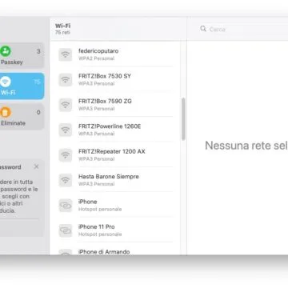
Task: Select the federicoputaro network name
Action: pyautogui.click(x=98, y=50)
